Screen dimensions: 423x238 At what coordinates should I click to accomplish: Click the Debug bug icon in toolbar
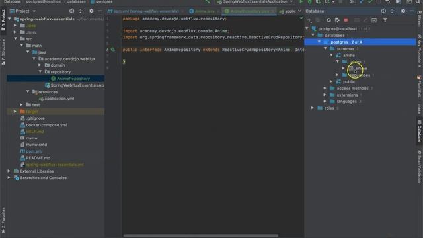pos(310,1)
